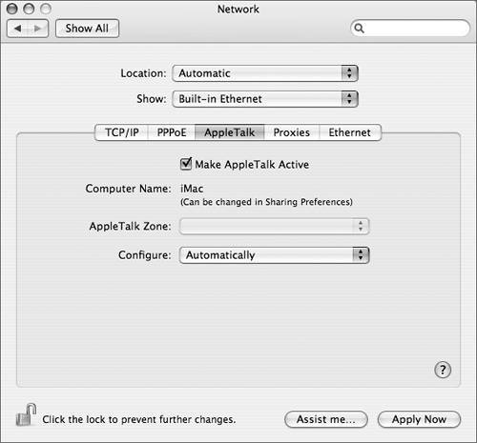477x443 pixels.
Task: Minimize the Network window with yellow button
Action: pyautogui.click(x=29, y=9)
